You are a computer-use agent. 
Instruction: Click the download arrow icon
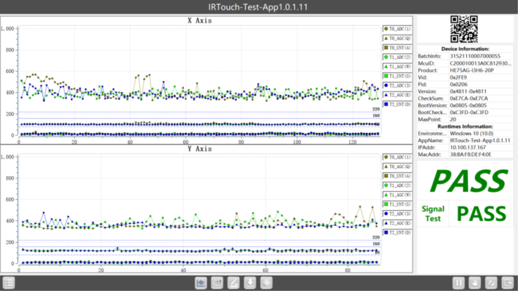(250, 283)
